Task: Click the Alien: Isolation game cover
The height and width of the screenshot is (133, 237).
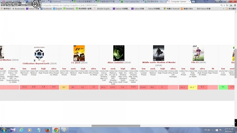Action: 119,53
